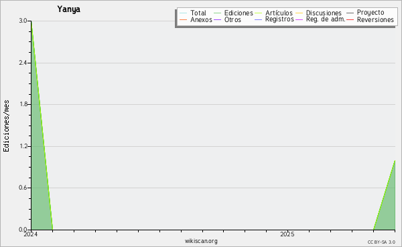Click the light blue Total line swatch
The height and width of the screenshot is (247, 402).
[x=184, y=13]
